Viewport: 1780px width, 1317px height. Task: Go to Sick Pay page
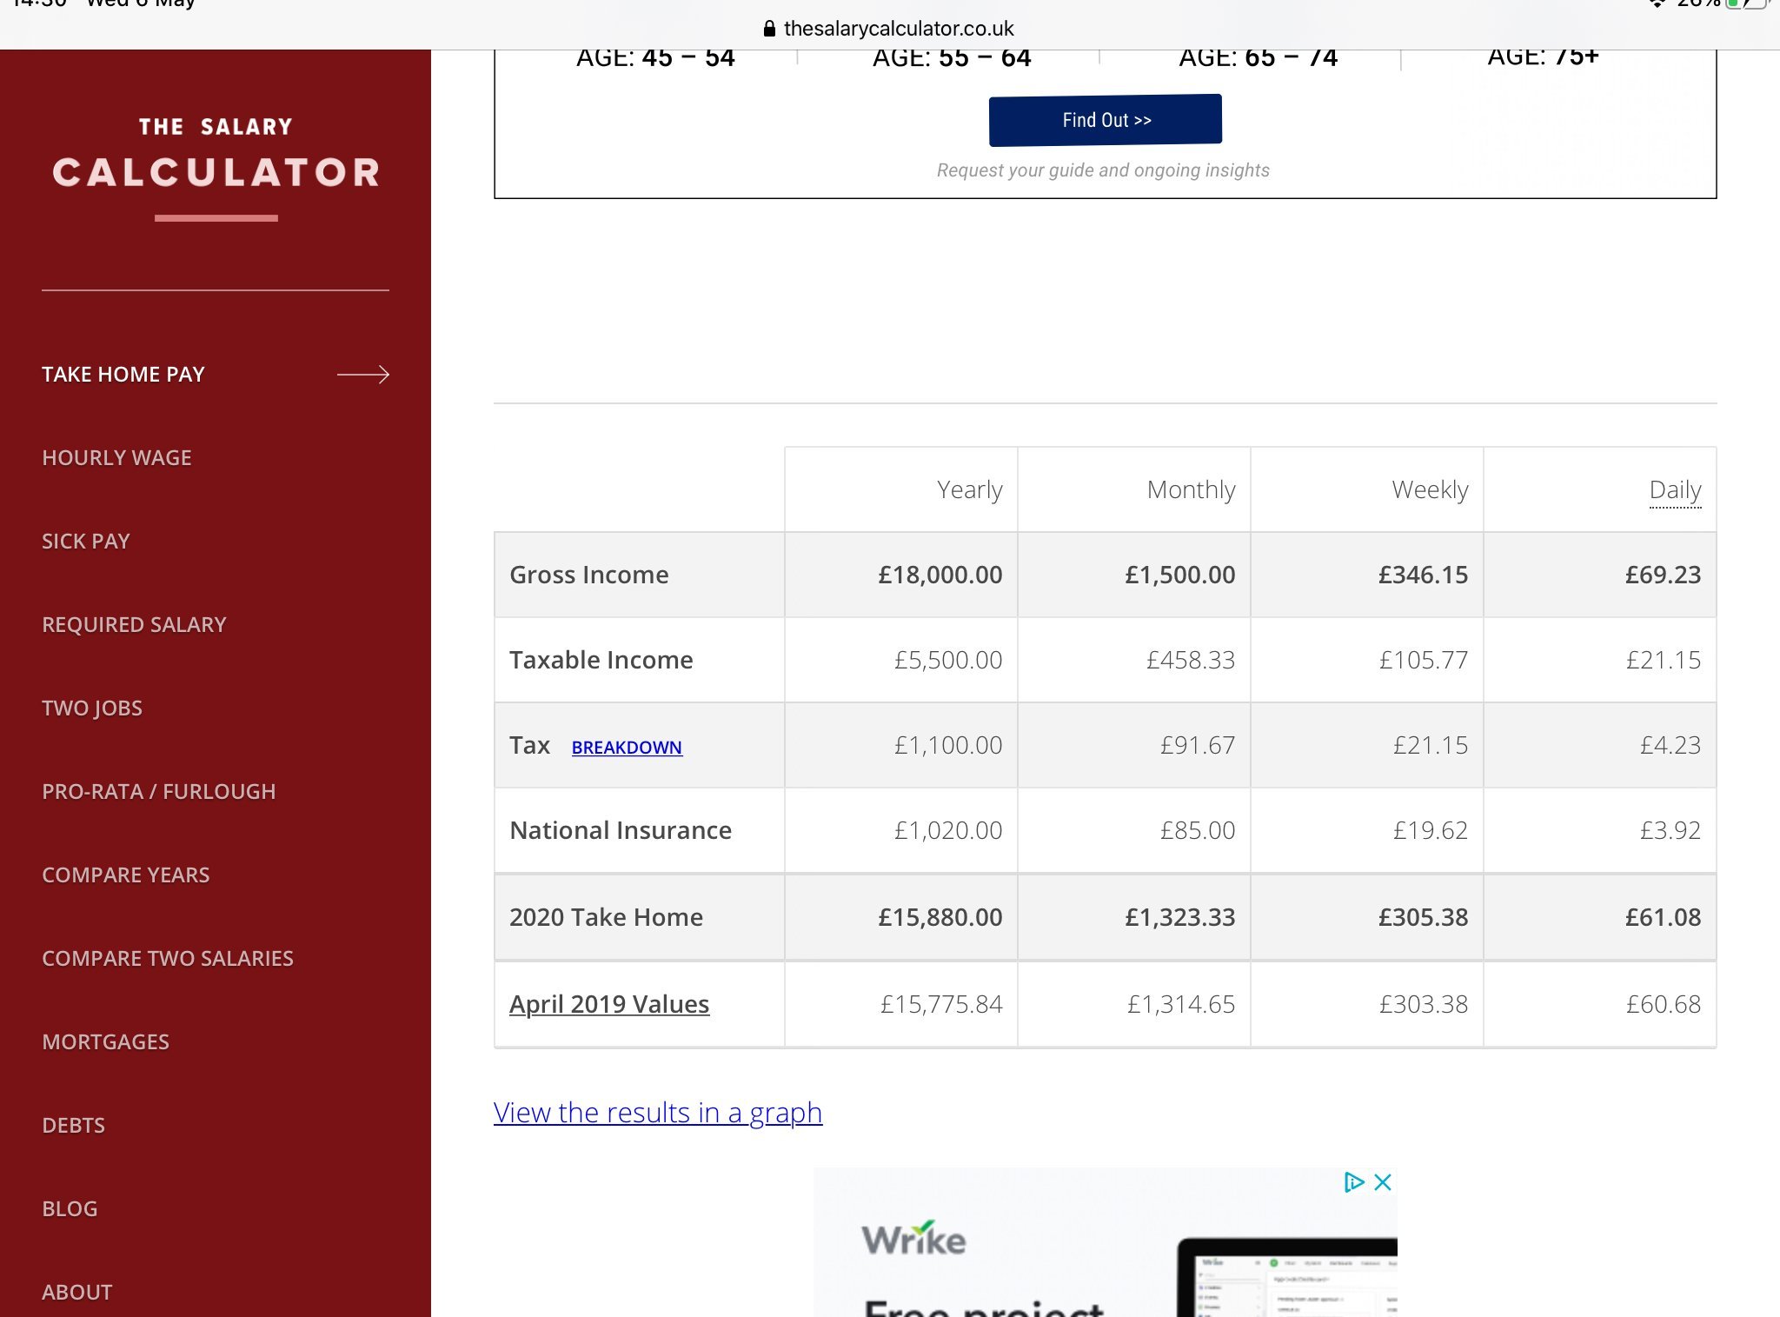click(85, 542)
